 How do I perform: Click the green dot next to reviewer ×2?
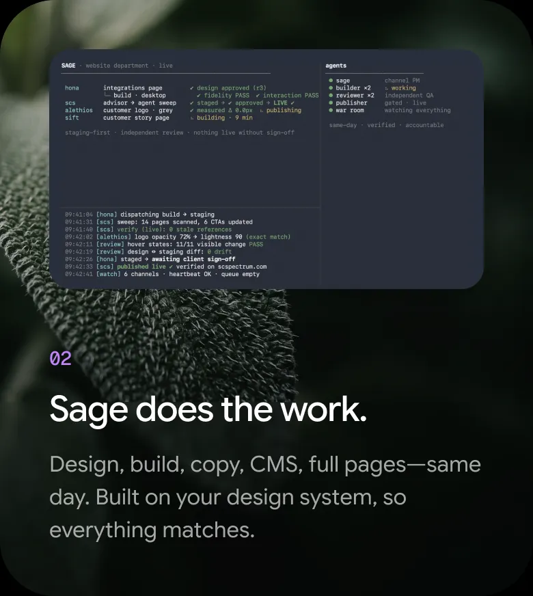point(331,96)
